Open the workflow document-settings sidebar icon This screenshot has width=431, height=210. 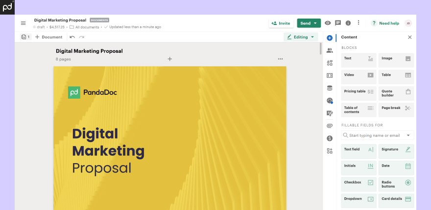tap(330, 113)
